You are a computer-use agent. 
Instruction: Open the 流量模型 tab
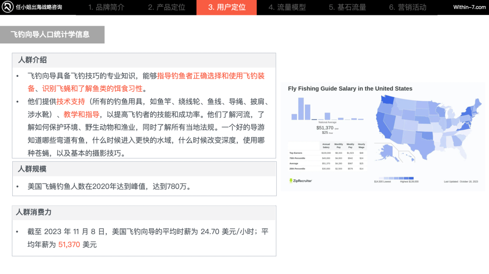[x=287, y=8]
